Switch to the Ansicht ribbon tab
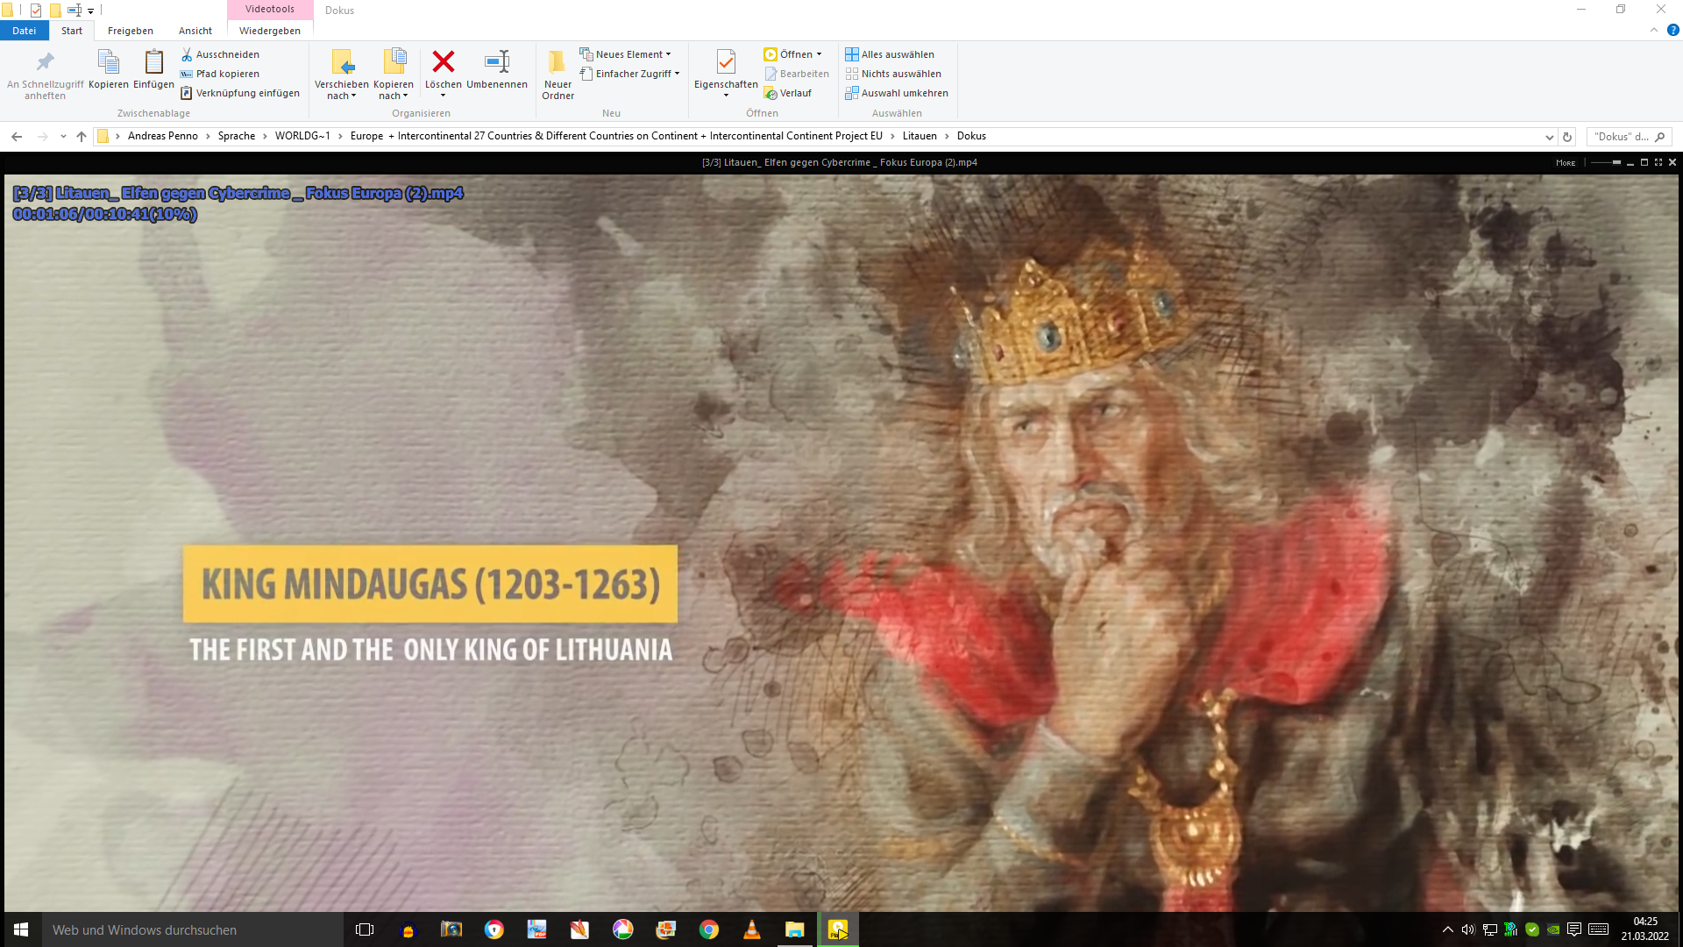The height and width of the screenshot is (947, 1683). 195,31
